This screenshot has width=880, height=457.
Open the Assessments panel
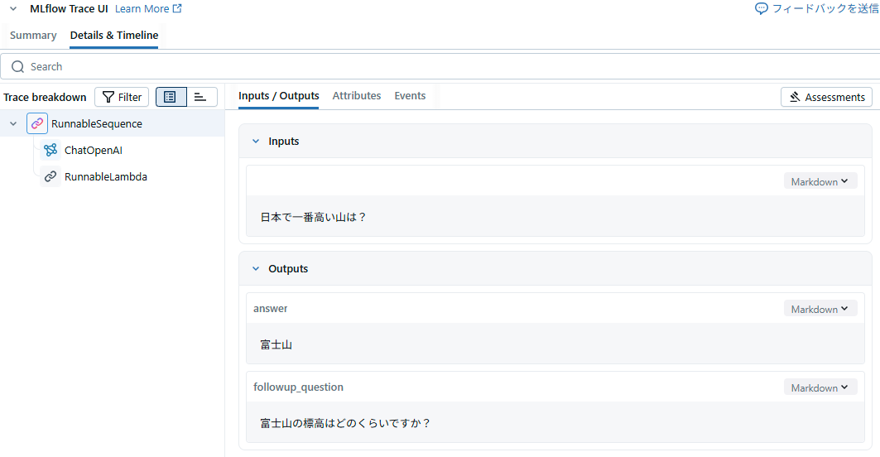point(826,97)
